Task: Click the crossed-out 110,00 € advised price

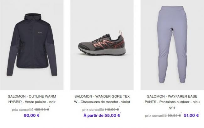Action: point(112,110)
